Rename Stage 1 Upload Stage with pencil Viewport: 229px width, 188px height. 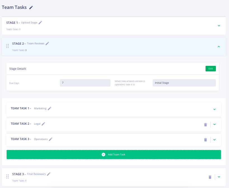pyautogui.click(x=40, y=23)
